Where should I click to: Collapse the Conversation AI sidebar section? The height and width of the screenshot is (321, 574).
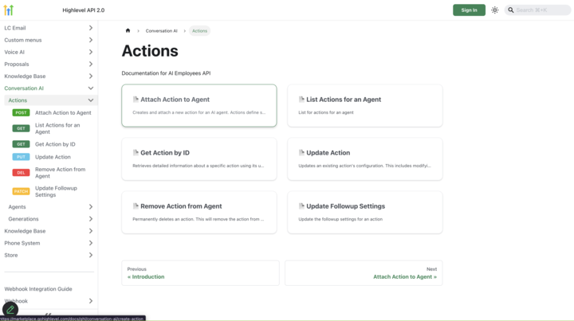pyautogui.click(x=90, y=88)
